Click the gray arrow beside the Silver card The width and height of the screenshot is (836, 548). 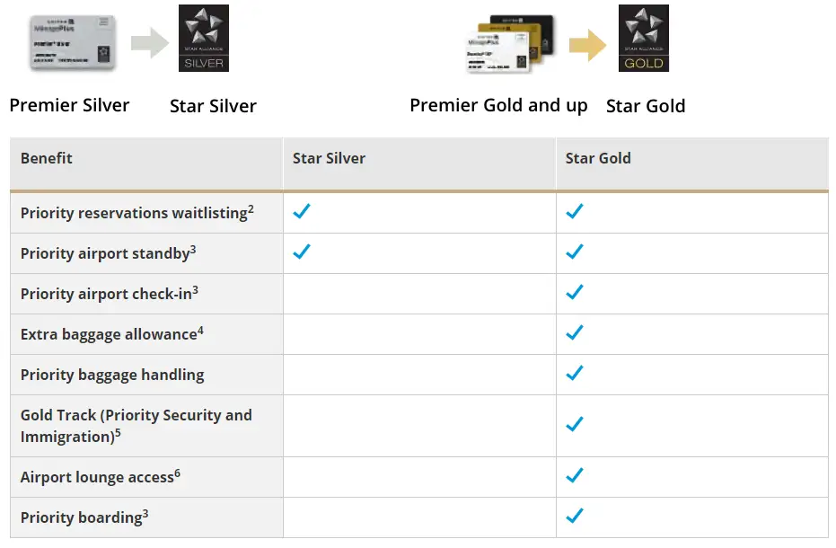point(149,43)
